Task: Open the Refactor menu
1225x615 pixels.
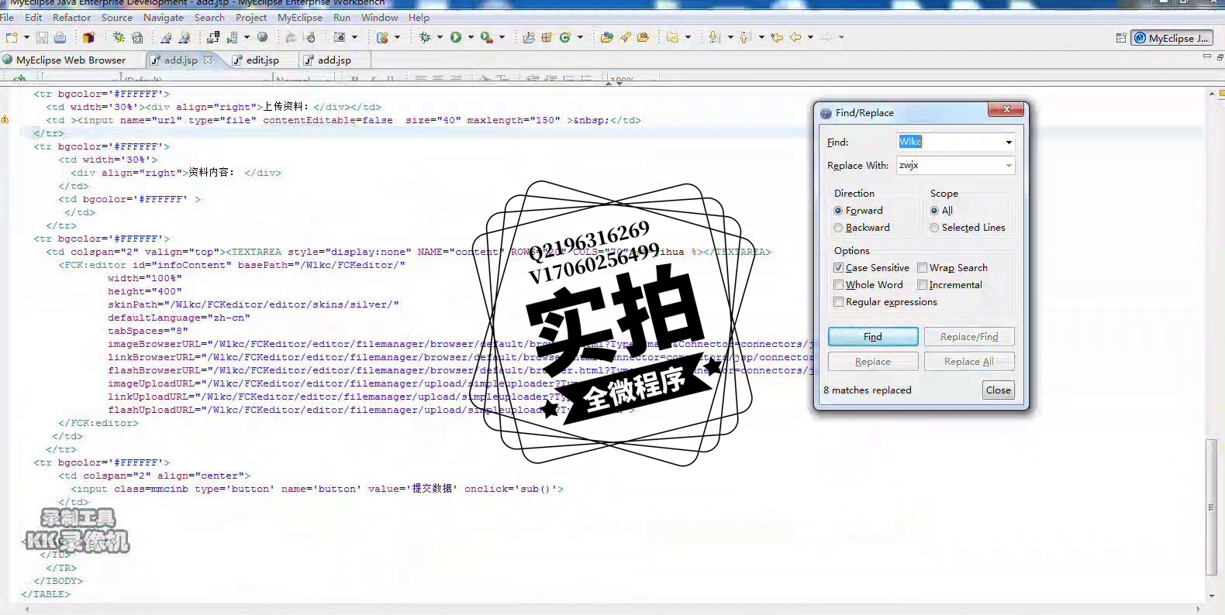Action: [x=71, y=17]
